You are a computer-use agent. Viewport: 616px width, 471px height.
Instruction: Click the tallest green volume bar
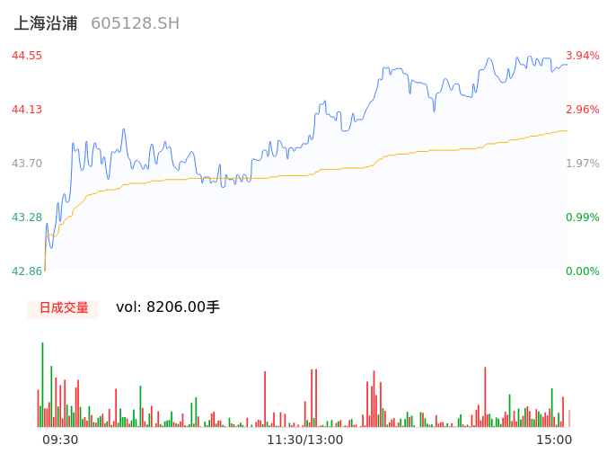(42, 387)
